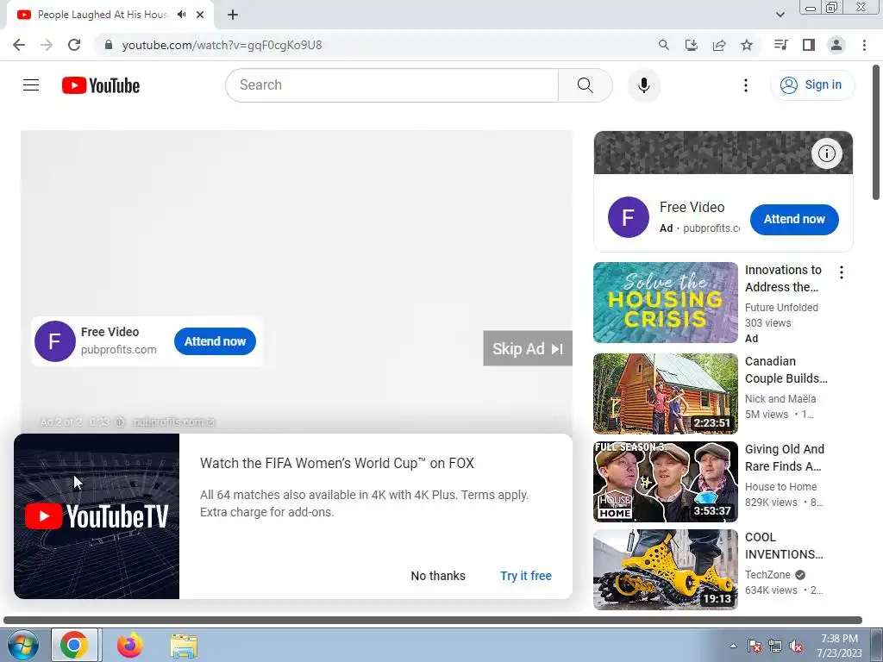Image resolution: width=883 pixels, height=662 pixels.
Task: Open the YouTube hamburger guide menu
Action: point(31,85)
